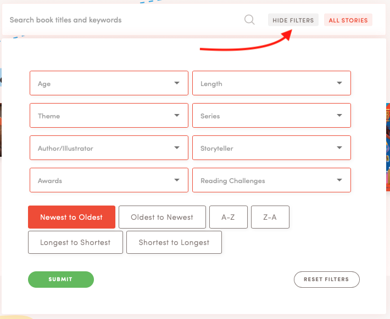Expand the Reading Challenges dropdown
The image size is (390, 319).
tap(271, 180)
